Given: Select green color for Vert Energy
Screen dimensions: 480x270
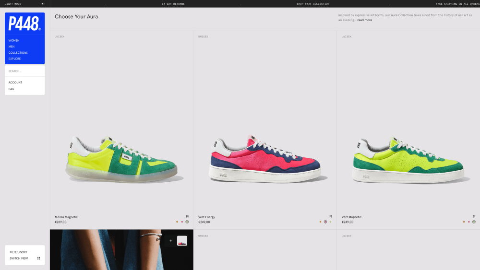Looking at the screenshot, I should click(330, 222).
